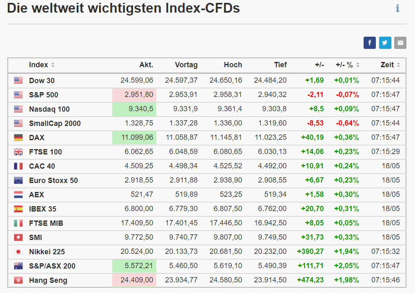The image size is (415, 293).
Task: Open the Hang Seng index link
Action: [x=48, y=280]
